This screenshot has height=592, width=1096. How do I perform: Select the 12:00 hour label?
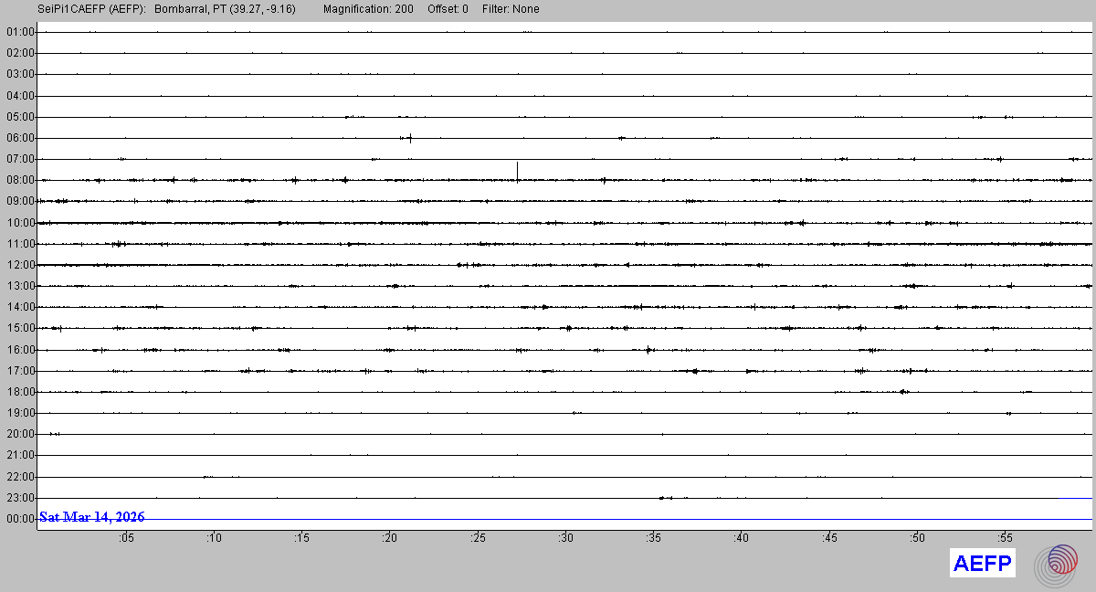tap(20, 265)
